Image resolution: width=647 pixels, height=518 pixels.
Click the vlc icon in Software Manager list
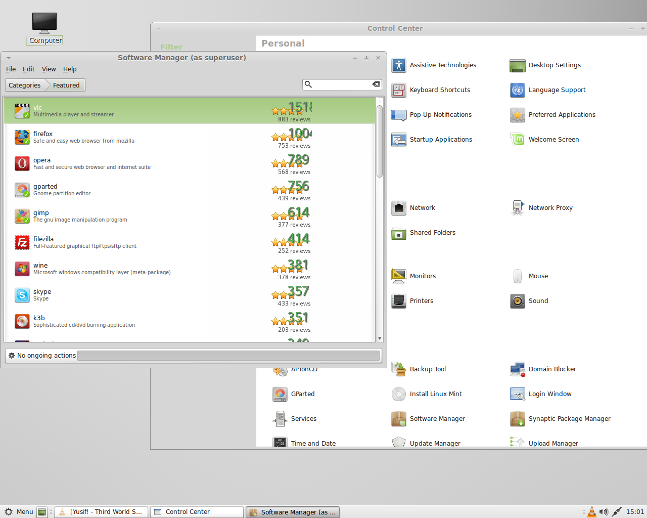point(22,111)
